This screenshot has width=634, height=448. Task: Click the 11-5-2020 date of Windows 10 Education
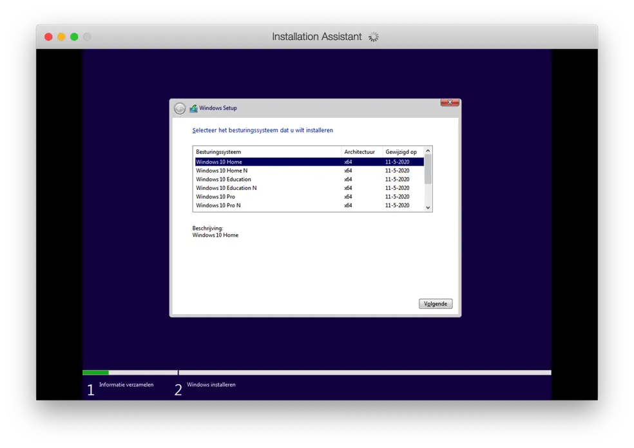[397, 180]
